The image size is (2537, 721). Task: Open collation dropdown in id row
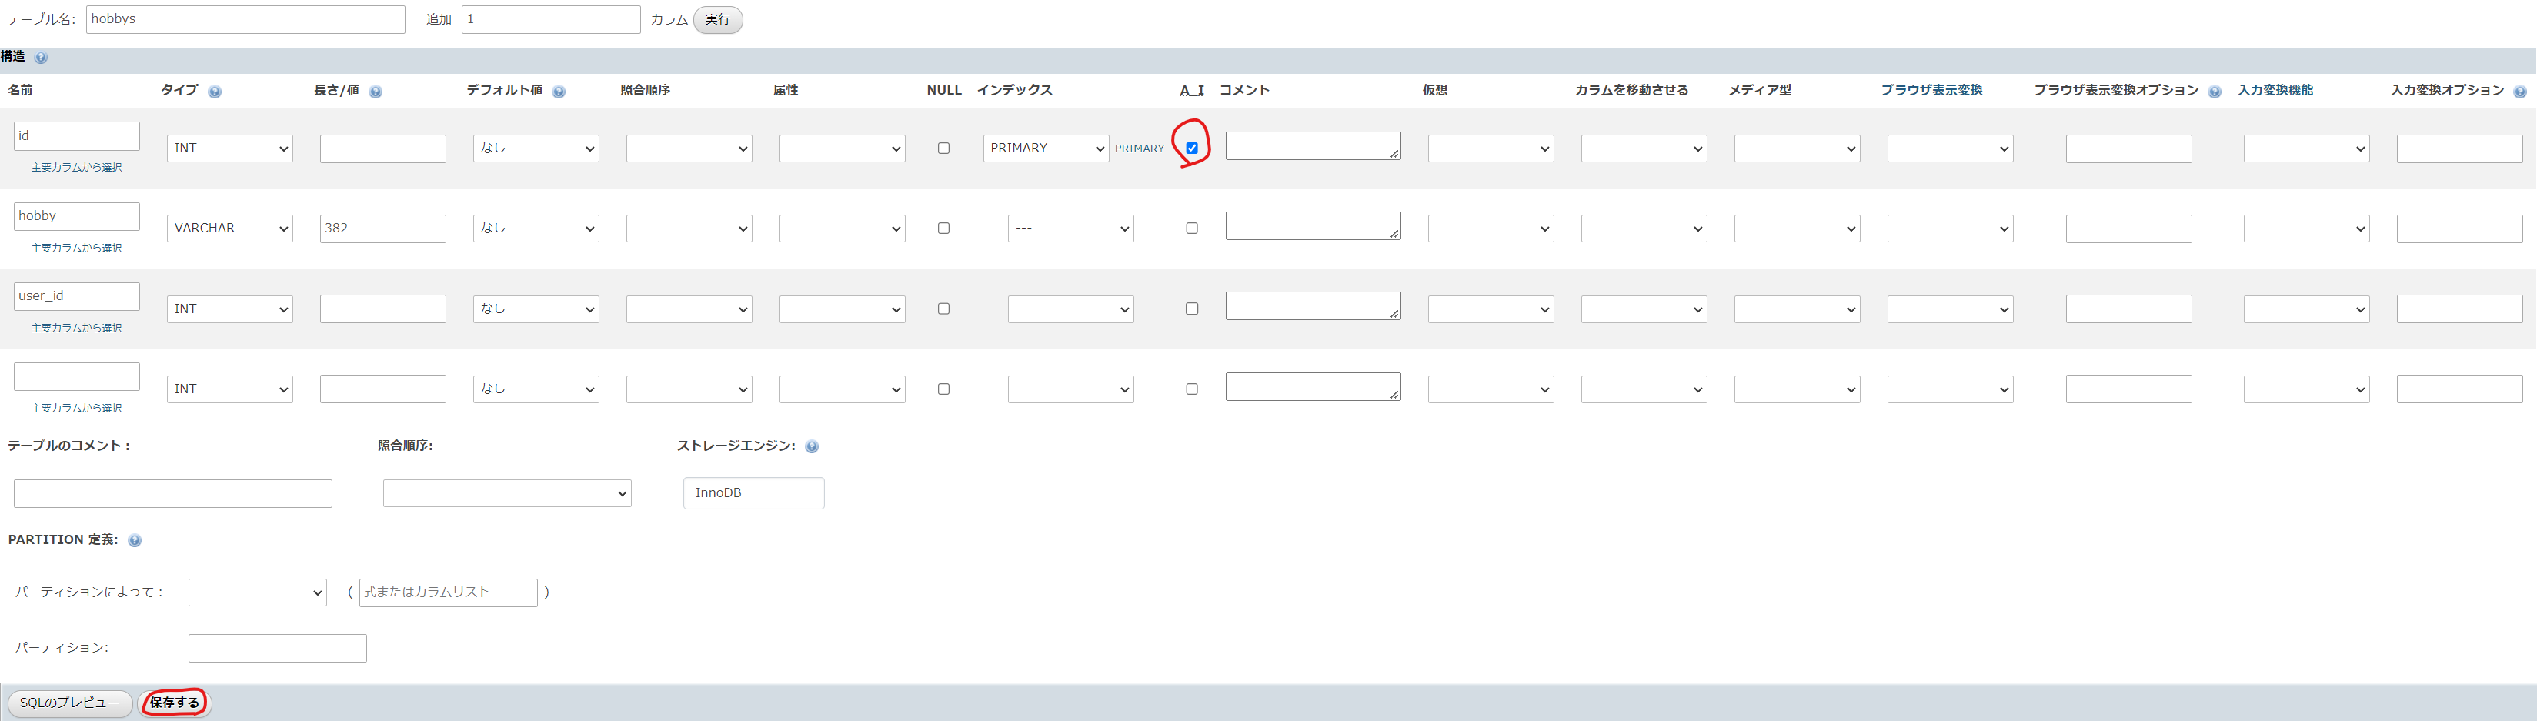coord(689,149)
